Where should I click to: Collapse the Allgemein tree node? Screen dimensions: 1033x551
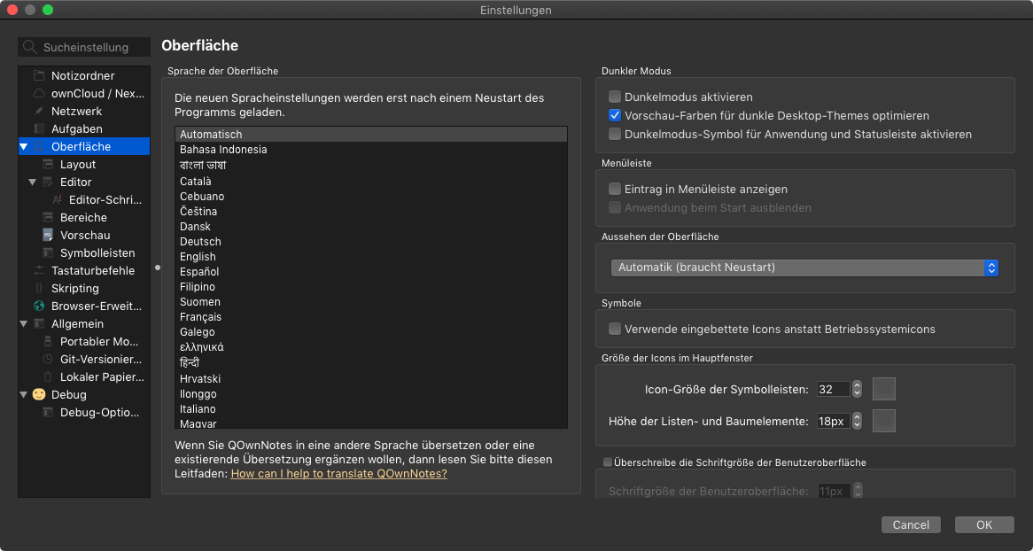coord(24,323)
